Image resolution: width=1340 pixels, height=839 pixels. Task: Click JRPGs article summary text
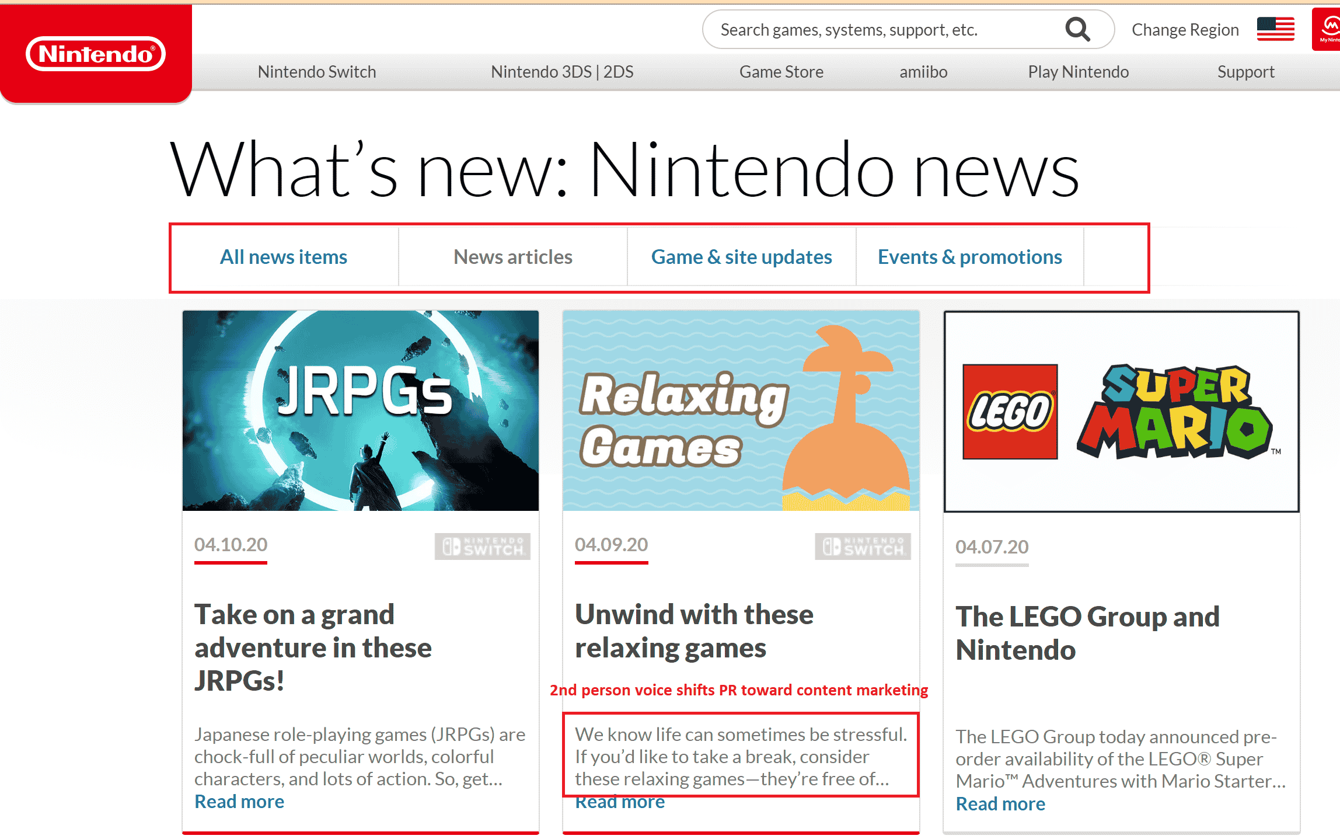[360, 757]
